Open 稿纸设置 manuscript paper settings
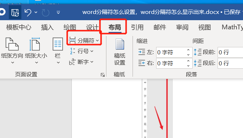 click(x=120, y=52)
